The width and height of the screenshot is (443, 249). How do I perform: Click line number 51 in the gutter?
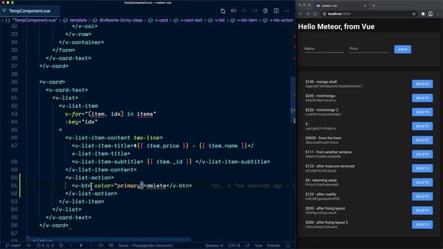click(x=14, y=185)
